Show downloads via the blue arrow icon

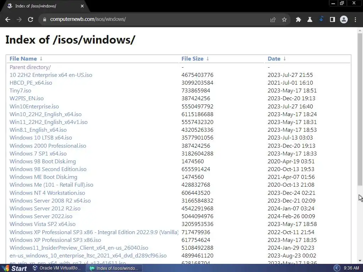click(x=321, y=19)
